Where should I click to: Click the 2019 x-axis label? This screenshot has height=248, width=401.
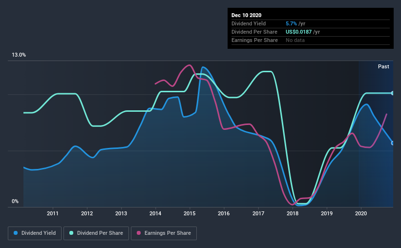pyautogui.click(x=327, y=213)
